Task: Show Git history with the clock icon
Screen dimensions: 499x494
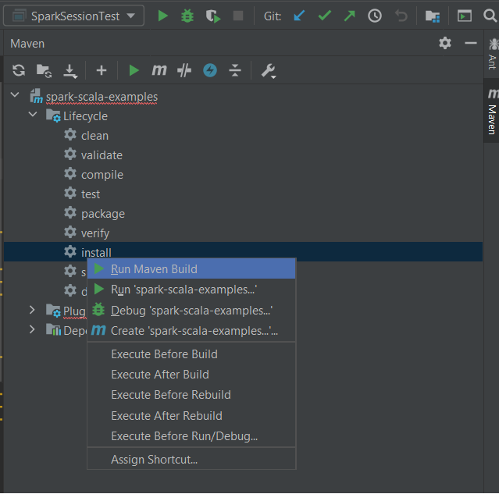Action: [x=375, y=16]
